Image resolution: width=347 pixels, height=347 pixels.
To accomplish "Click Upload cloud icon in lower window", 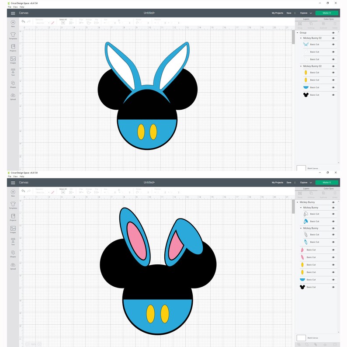I will coord(13,266).
